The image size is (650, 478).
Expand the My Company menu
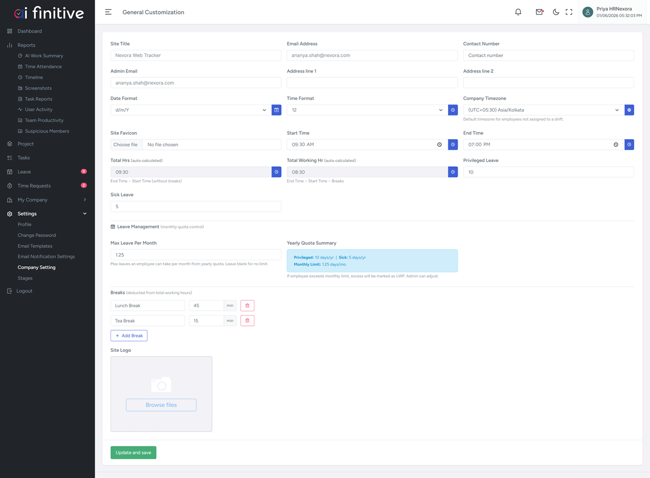tap(47, 200)
